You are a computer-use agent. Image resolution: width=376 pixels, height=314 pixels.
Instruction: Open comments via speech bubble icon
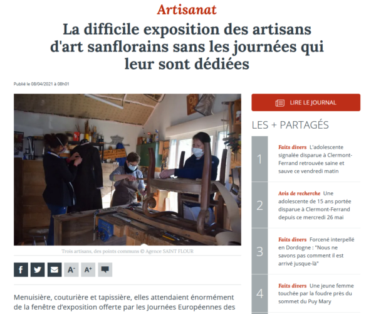pos(105,269)
